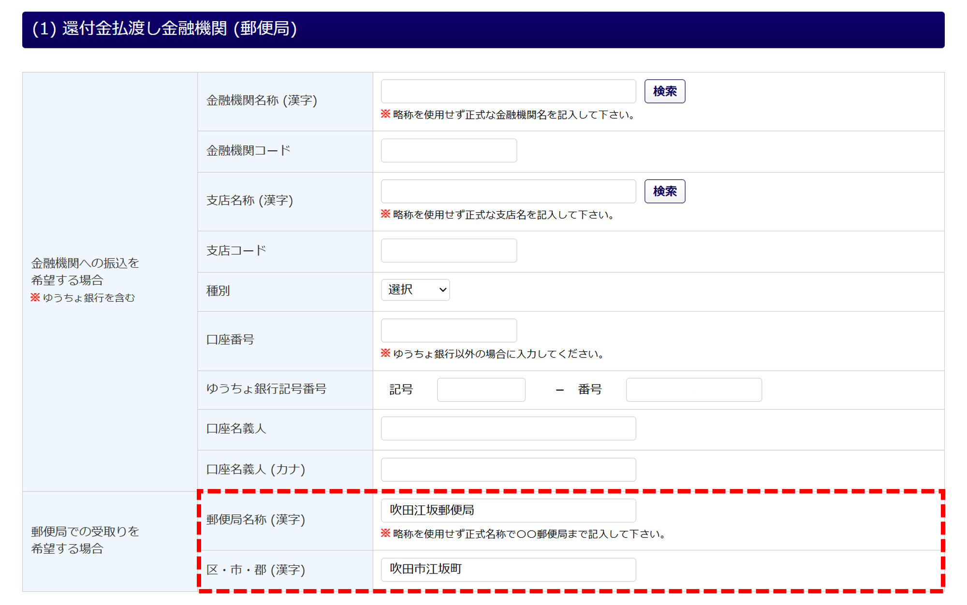Click the 区・市・郡 (漢字) label
Image resolution: width=967 pixels, height=605 pixels.
point(256,570)
